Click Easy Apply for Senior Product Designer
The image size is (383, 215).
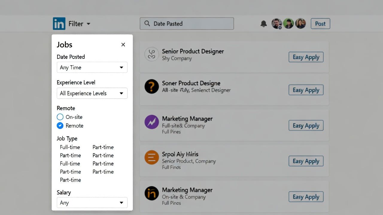(x=306, y=57)
